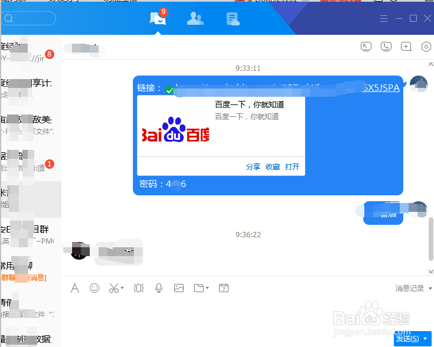
Task: Expand the 消息记录 dropdown arrow
Action: 430,289
